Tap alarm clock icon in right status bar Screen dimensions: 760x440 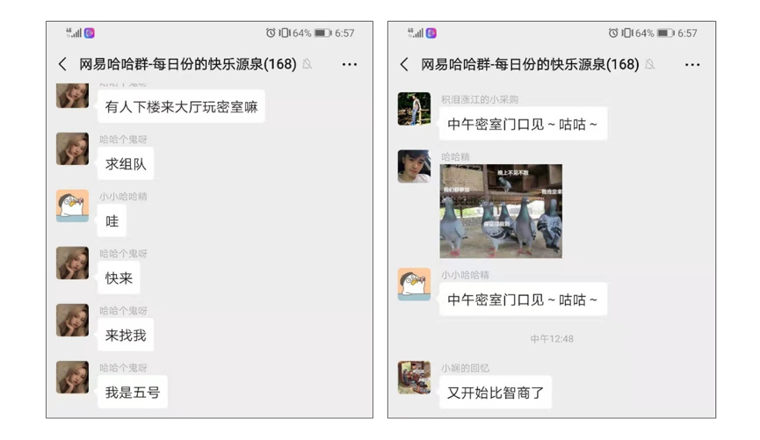(x=613, y=33)
